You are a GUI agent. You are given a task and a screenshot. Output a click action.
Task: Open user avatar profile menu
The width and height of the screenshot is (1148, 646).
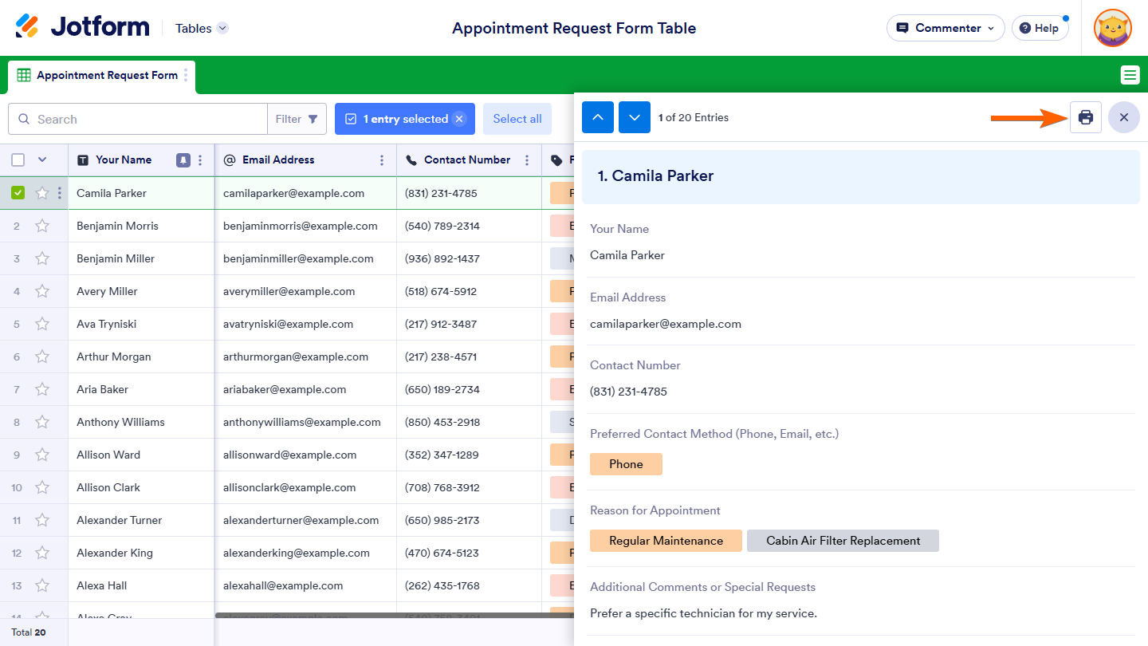click(1112, 28)
